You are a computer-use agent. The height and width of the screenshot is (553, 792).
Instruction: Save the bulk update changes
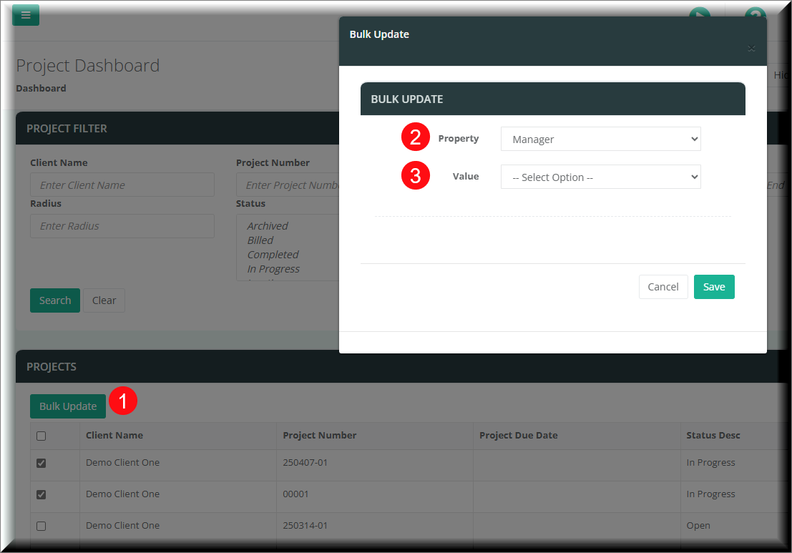coord(713,287)
